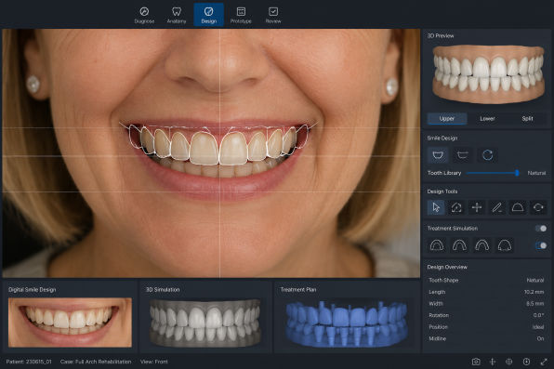Click the Diagnose gauge icon
554x369 pixels.
(144, 11)
